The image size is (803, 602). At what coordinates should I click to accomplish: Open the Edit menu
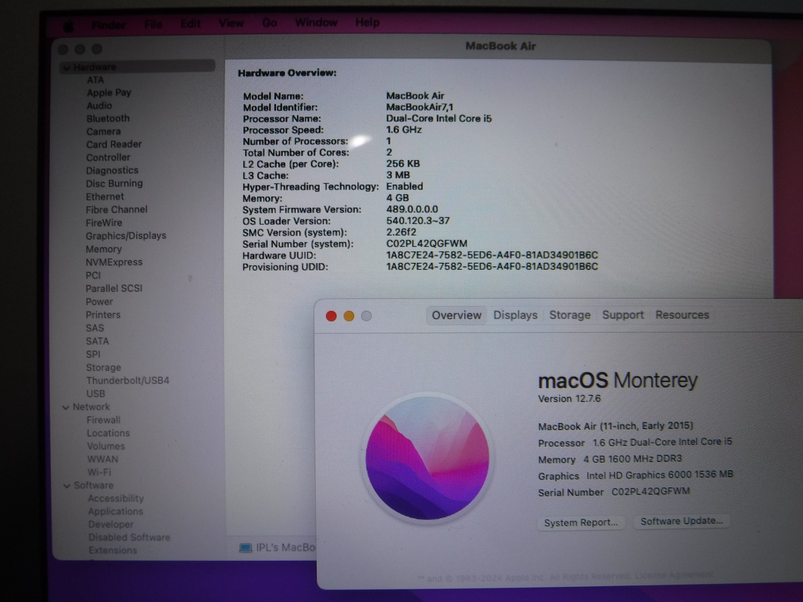click(x=190, y=24)
